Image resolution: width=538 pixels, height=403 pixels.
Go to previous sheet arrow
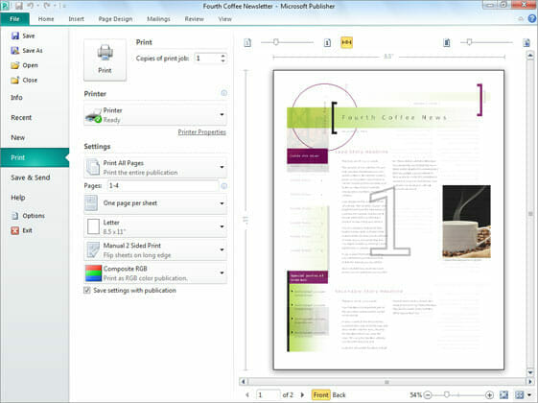[x=247, y=394]
